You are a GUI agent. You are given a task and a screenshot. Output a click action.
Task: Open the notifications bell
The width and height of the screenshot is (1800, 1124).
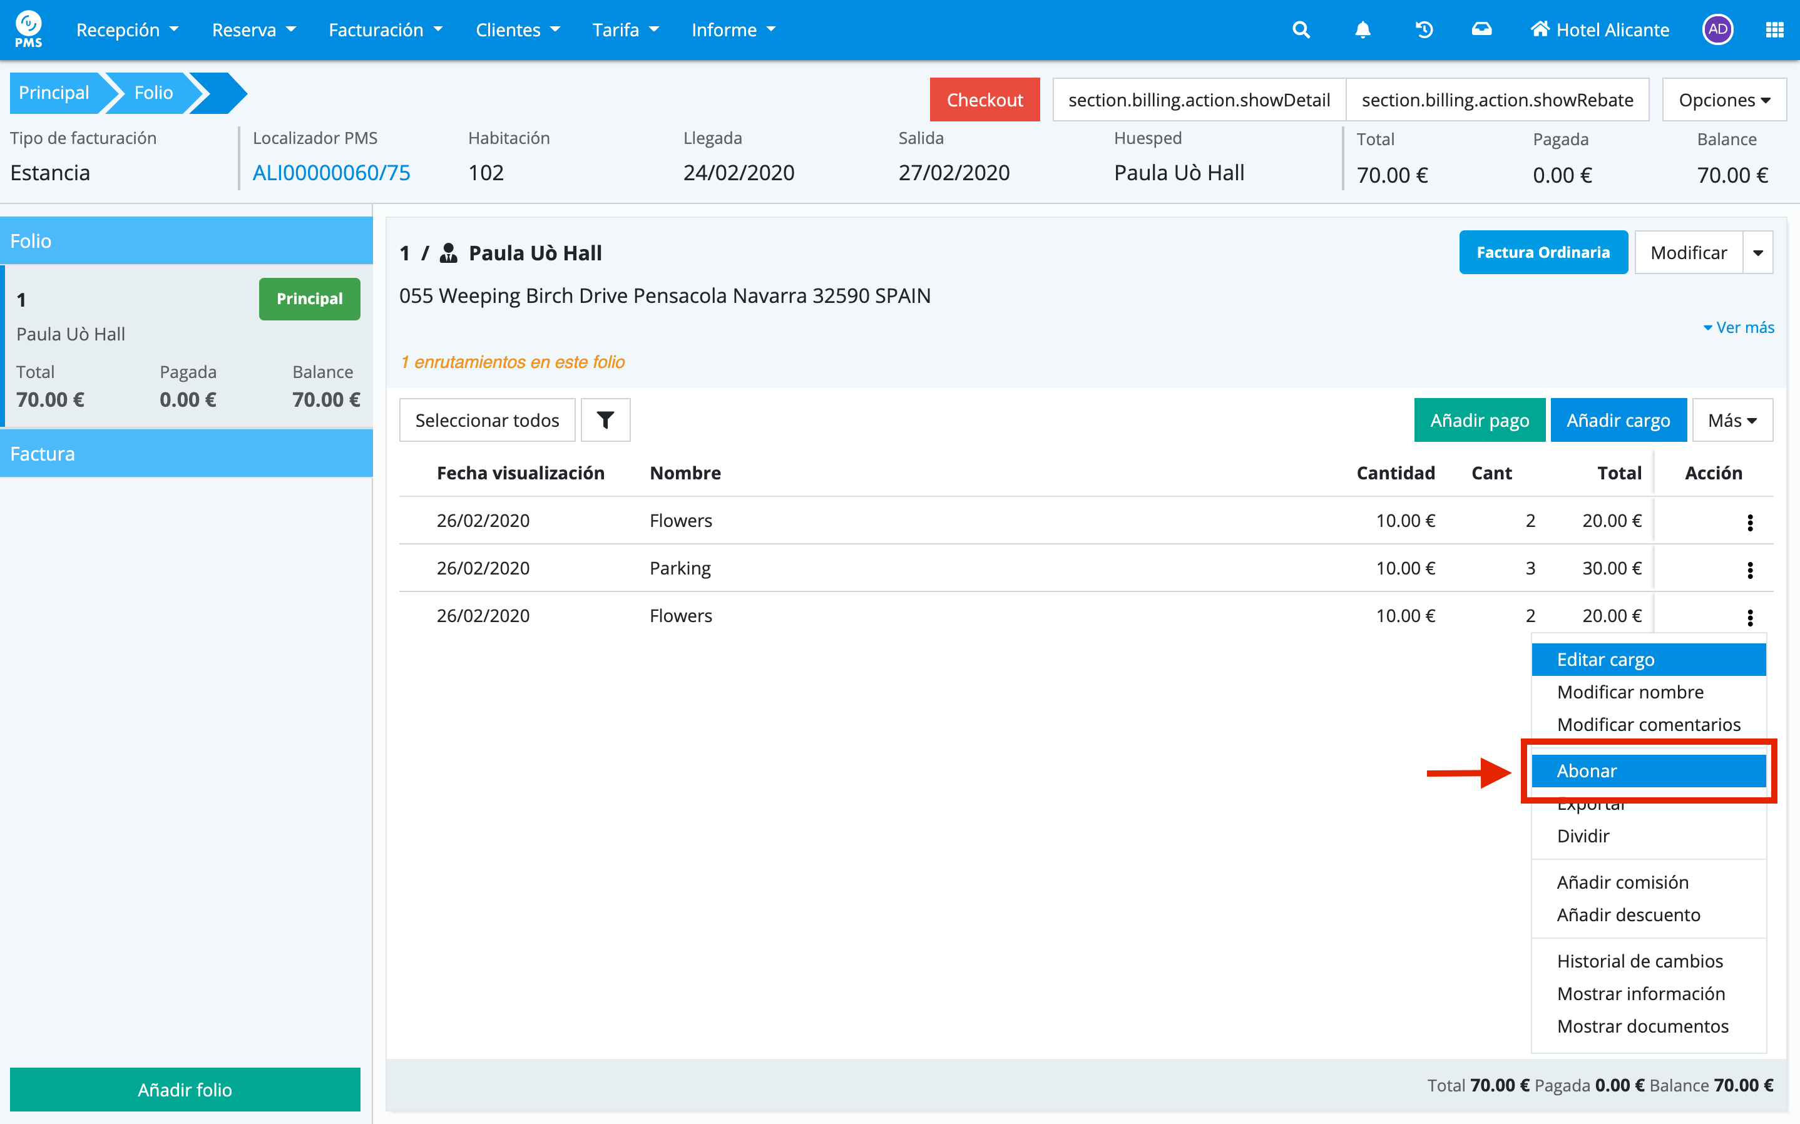pos(1363,30)
